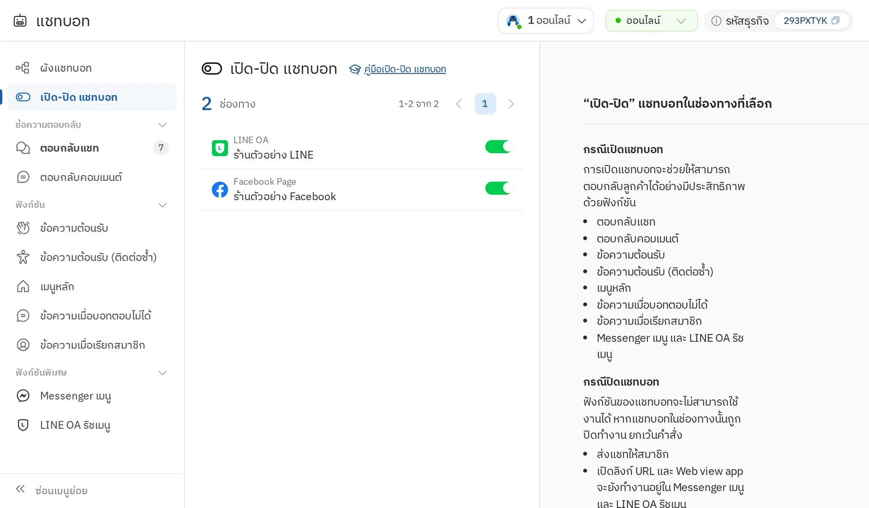Click the ข้อความเมื่อบอทตอบไม่ได้ message icon
Image resolution: width=869 pixels, height=508 pixels.
23,315
